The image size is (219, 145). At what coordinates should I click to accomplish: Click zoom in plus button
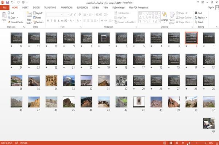click(x=206, y=143)
